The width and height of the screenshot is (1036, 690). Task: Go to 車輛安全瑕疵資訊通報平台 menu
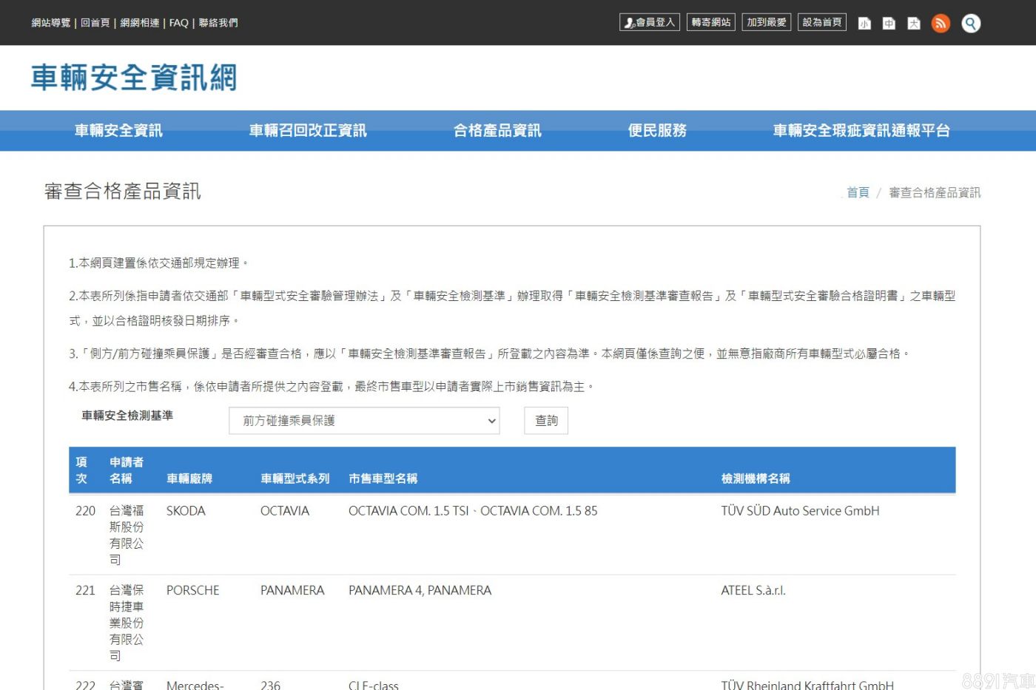tap(861, 130)
